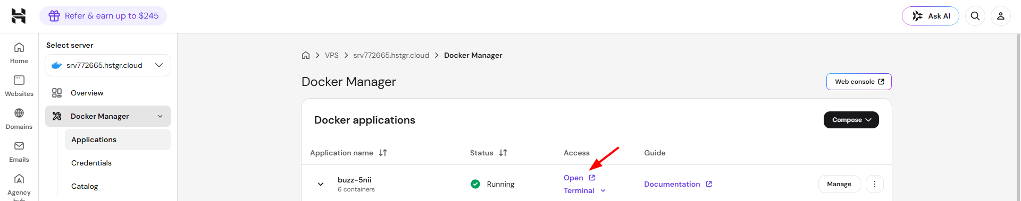Expand the buzz-5nii row chevron
1021x201 pixels.
click(x=321, y=184)
